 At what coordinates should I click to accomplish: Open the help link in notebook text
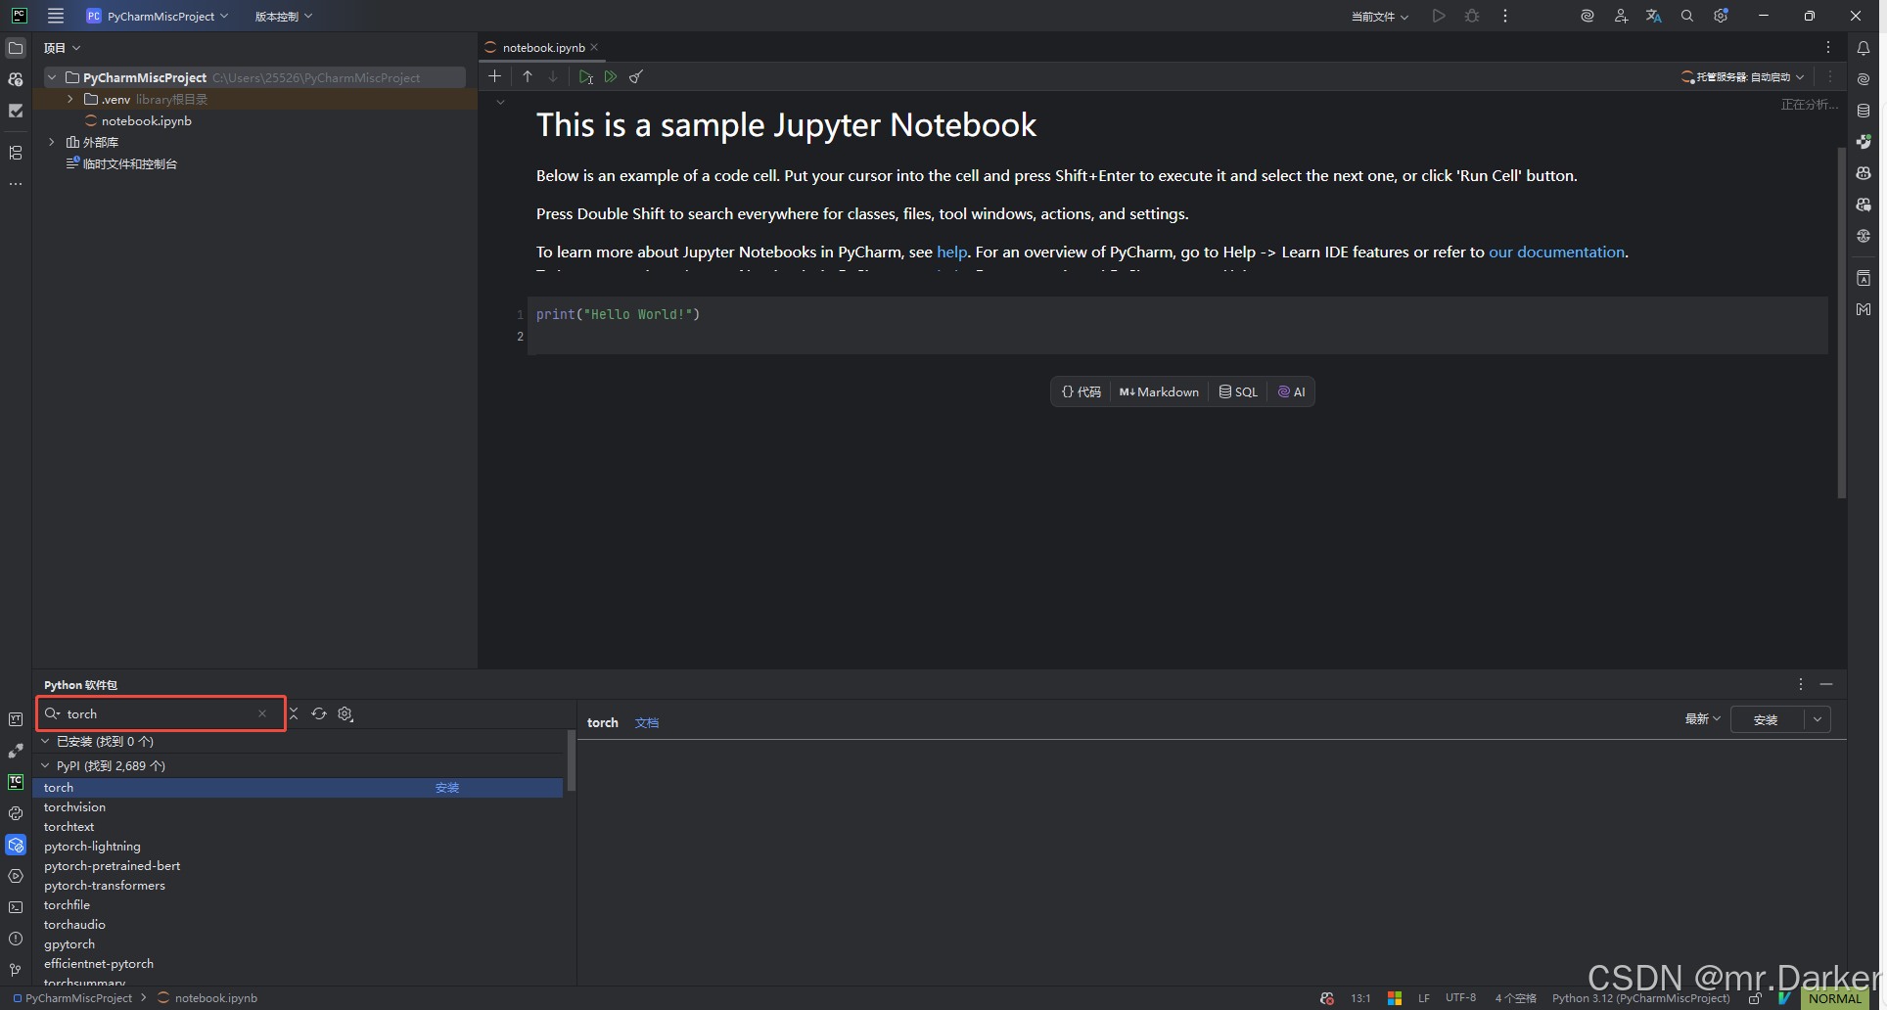pyautogui.click(x=951, y=252)
